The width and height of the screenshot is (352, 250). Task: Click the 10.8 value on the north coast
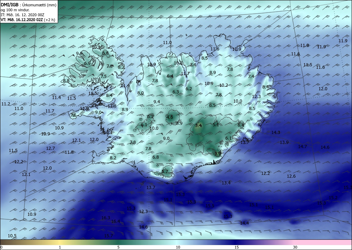point(178,63)
